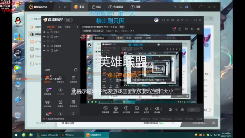
Task: Switch to the second scene tab
Action: click(60, 27)
